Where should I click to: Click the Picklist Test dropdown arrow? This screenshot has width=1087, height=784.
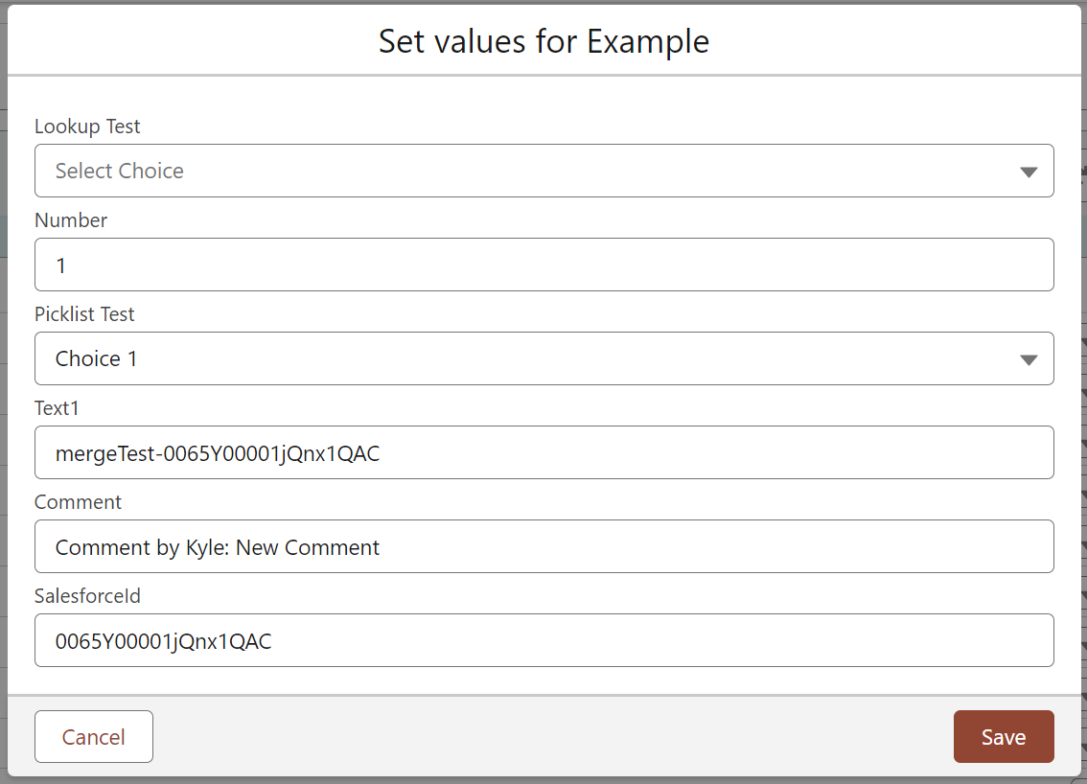[1029, 359]
